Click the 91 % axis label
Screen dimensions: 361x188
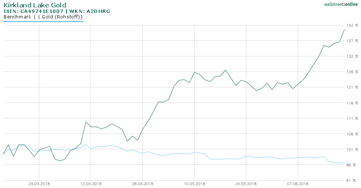tap(352, 180)
